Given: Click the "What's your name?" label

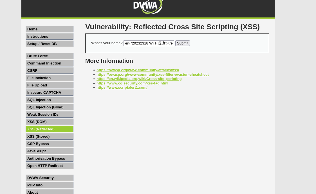Looking at the screenshot, I should [x=107, y=43].
